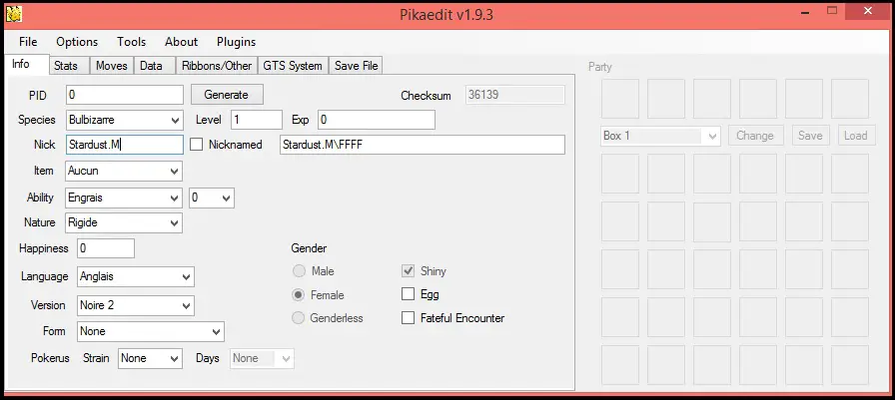Open the Version dropdown showing Noire 2

click(136, 305)
